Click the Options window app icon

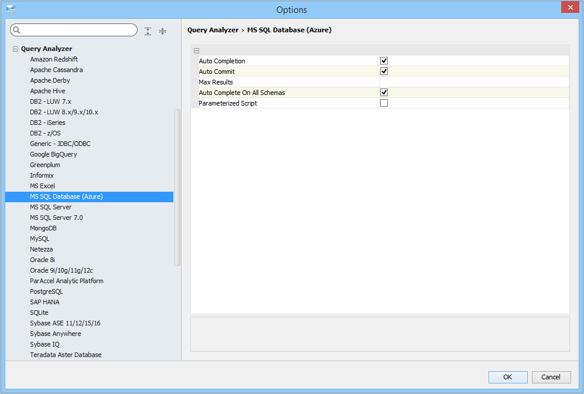(x=11, y=9)
